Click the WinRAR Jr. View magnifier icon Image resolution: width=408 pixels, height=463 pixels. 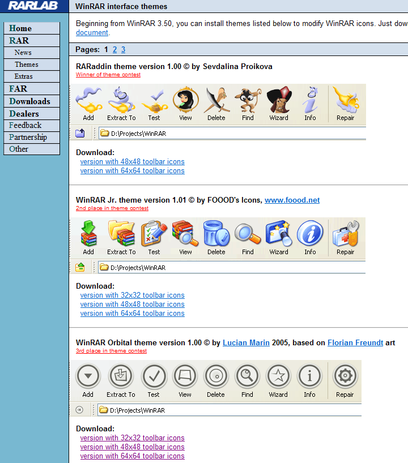tap(185, 233)
